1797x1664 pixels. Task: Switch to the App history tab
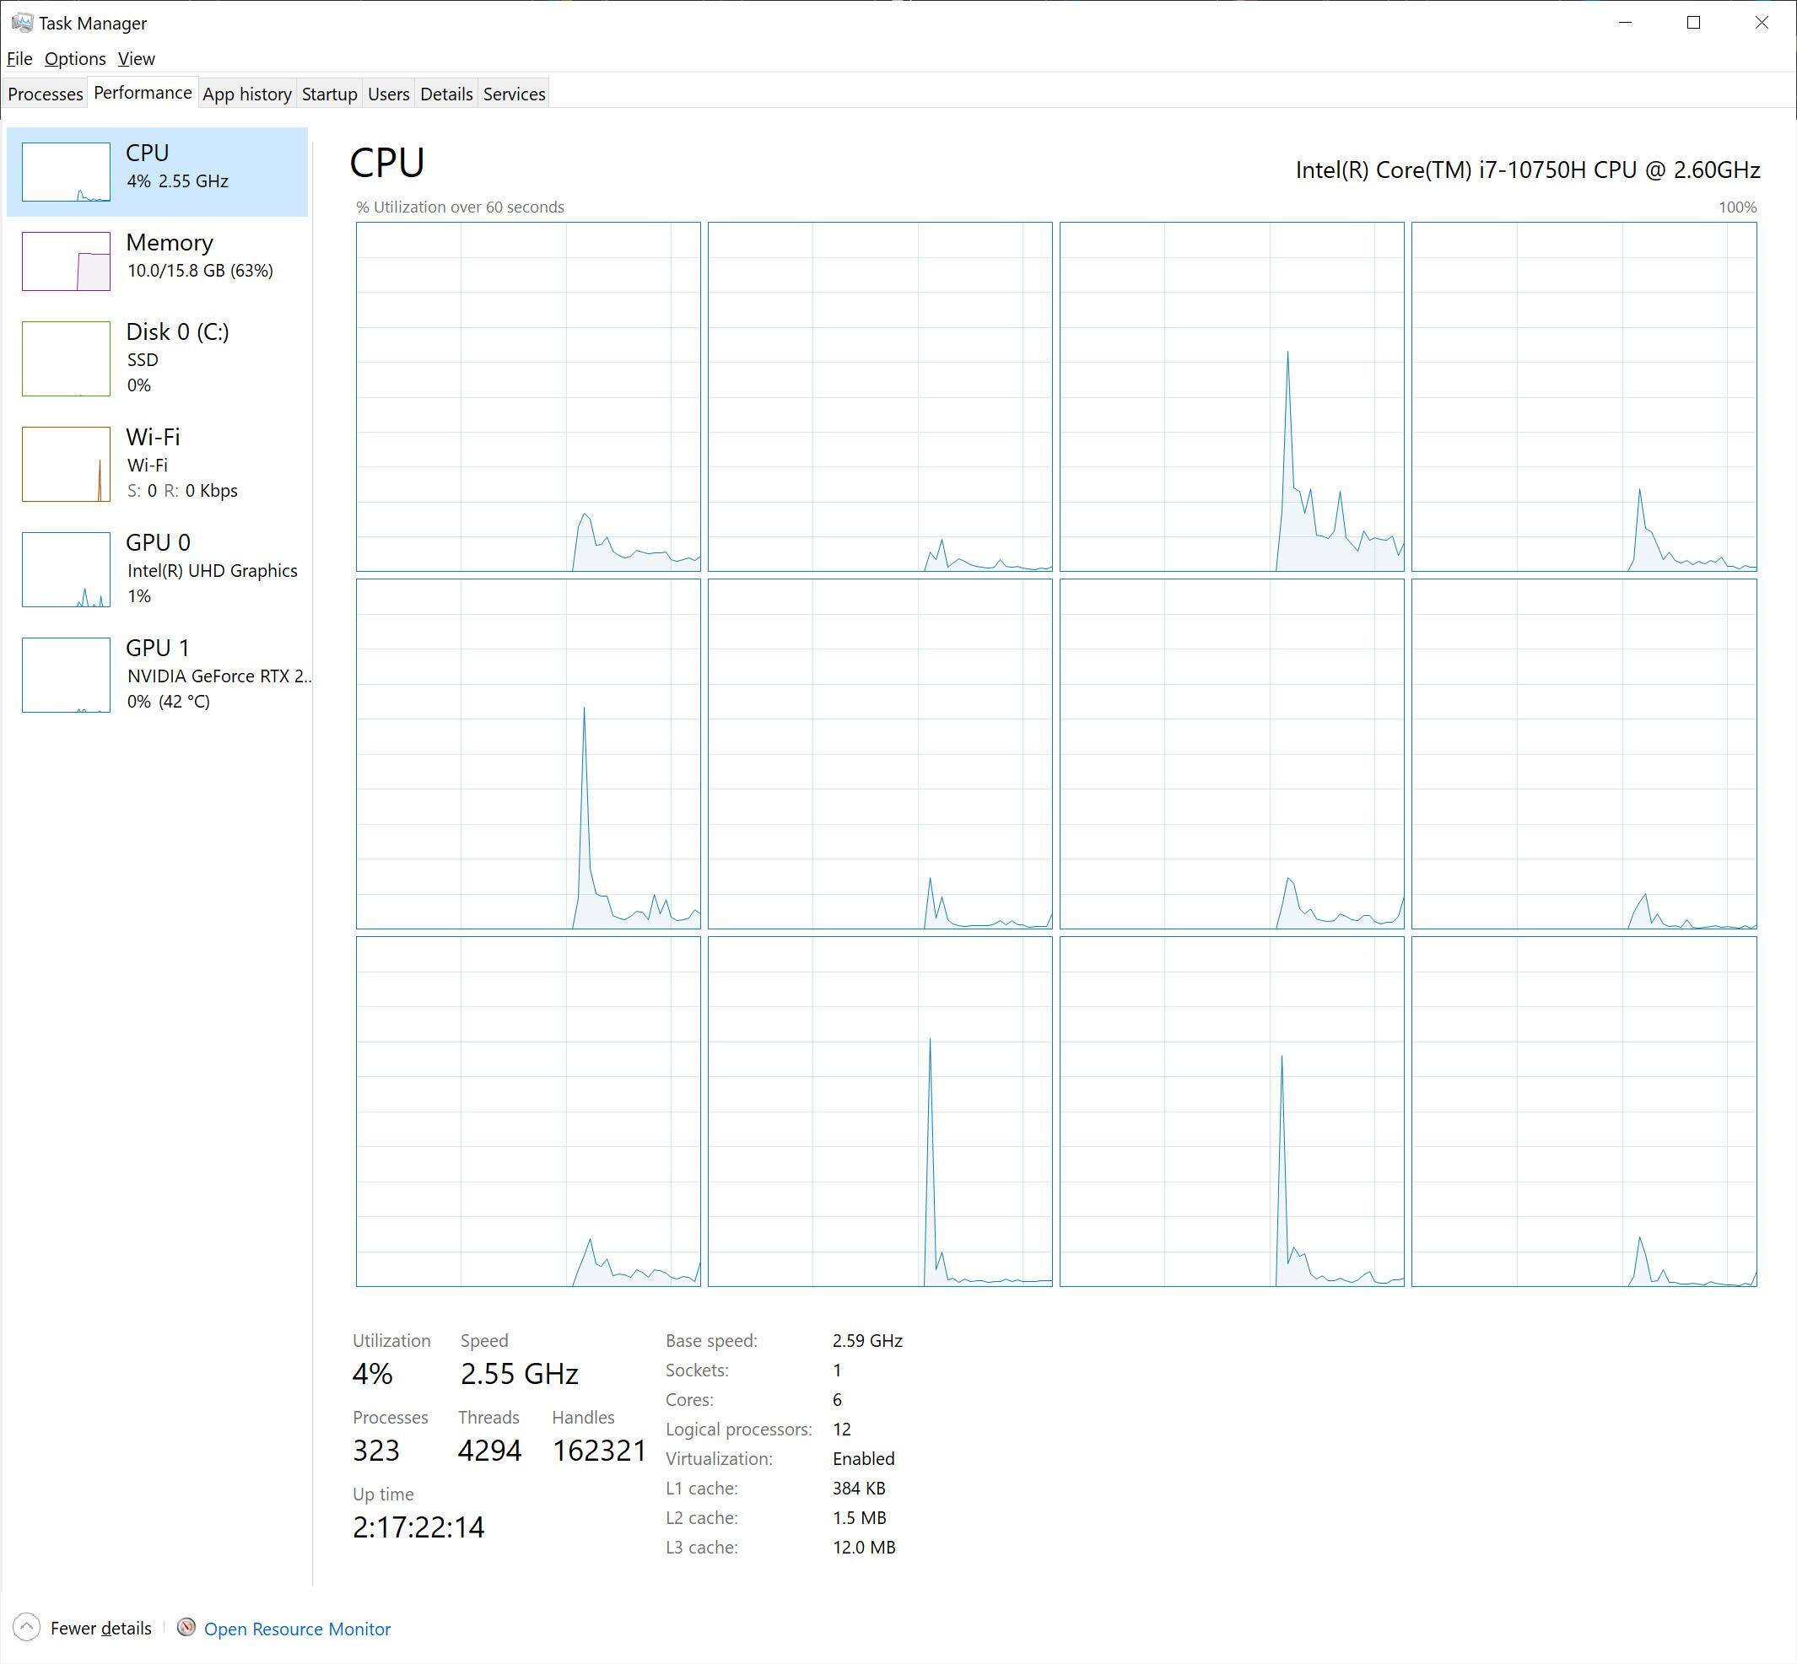click(247, 94)
